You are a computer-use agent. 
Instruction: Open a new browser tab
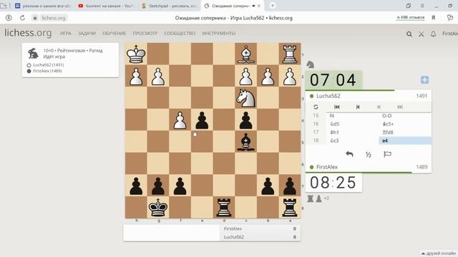273,6
